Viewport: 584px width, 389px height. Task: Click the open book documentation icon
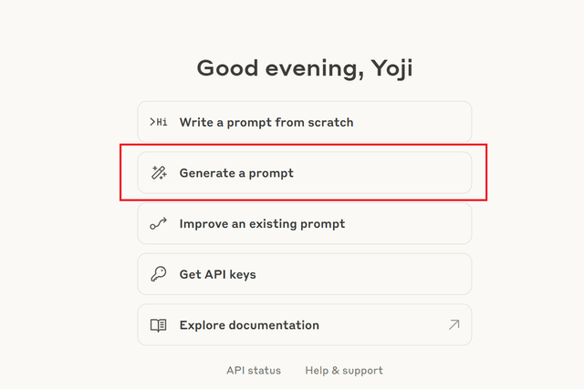(159, 325)
